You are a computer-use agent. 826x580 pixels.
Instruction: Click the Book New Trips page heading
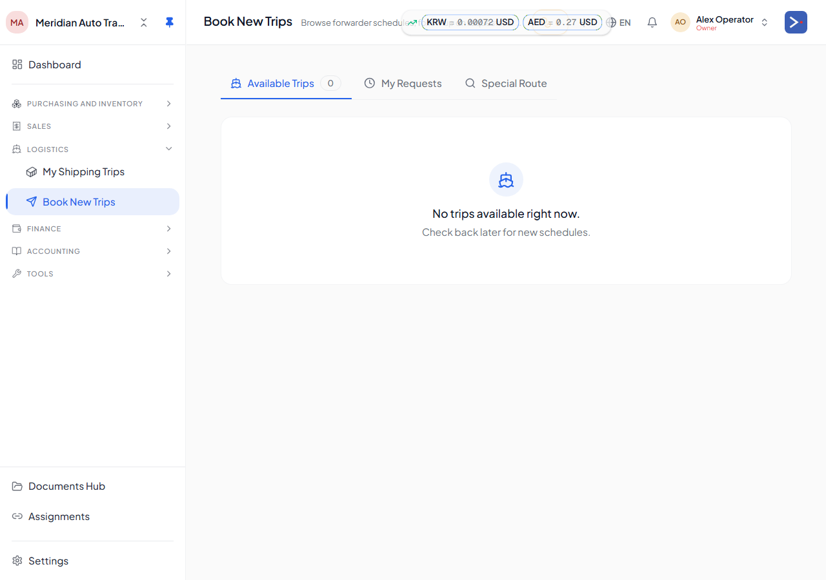[248, 21]
